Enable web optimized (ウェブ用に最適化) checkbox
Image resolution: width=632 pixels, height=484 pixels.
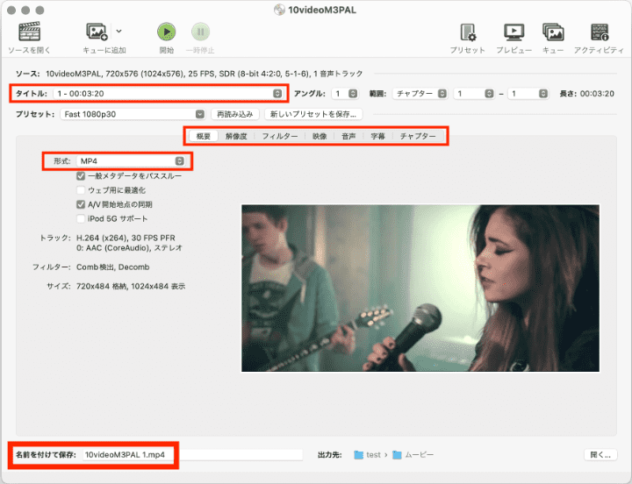click(x=81, y=190)
